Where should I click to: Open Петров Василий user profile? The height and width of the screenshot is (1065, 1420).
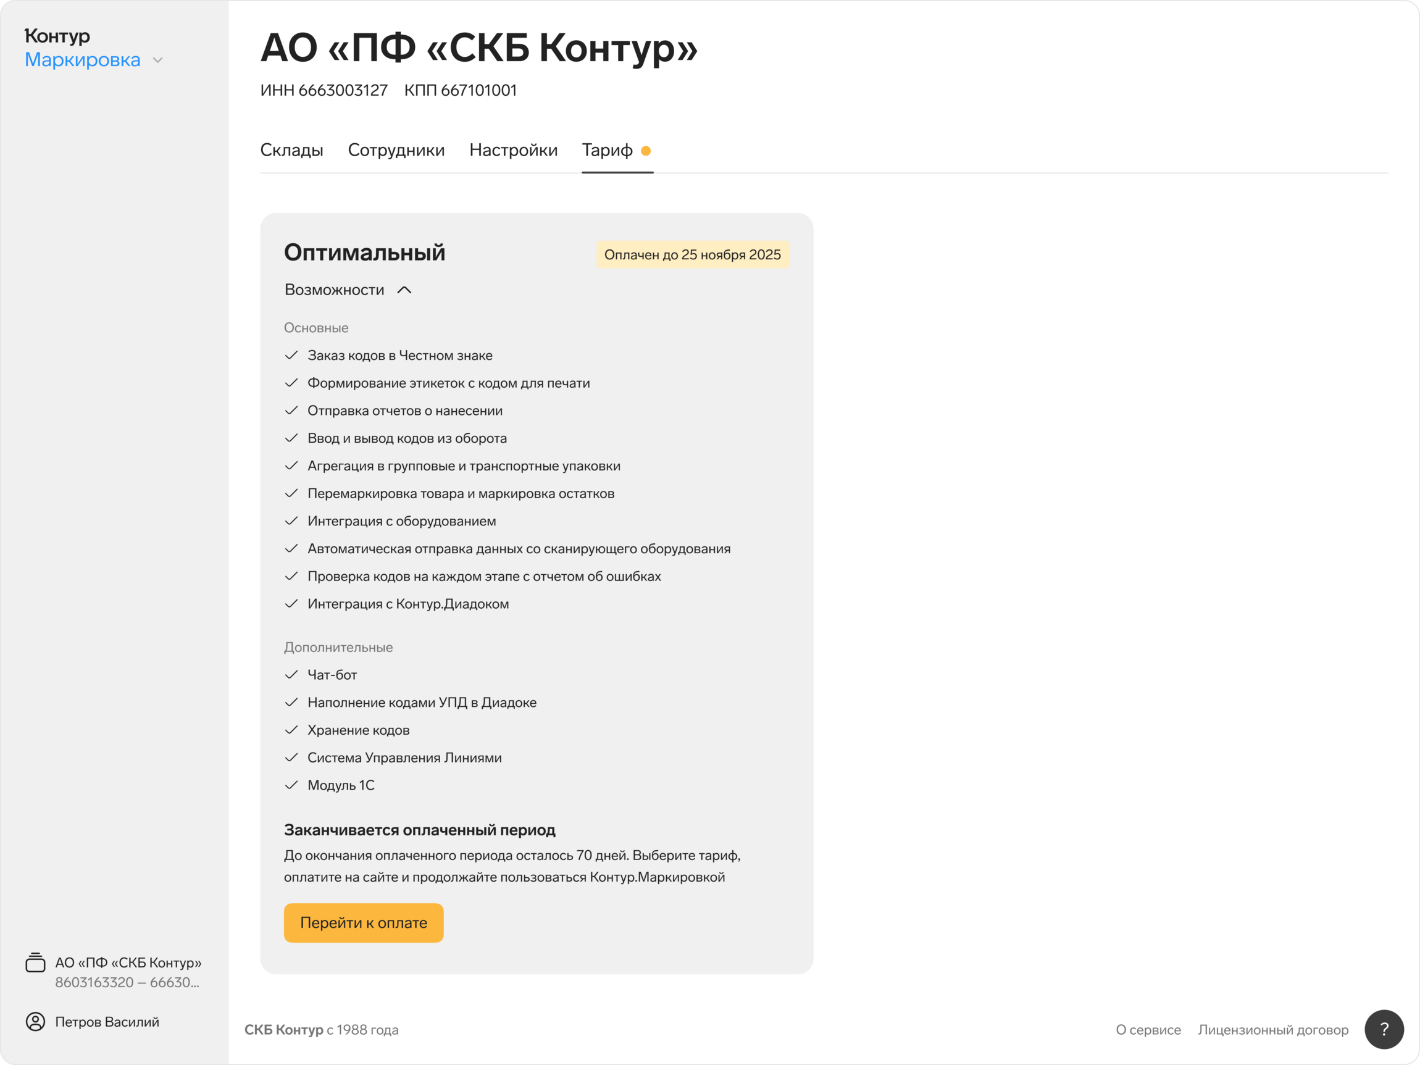click(107, 1022)
